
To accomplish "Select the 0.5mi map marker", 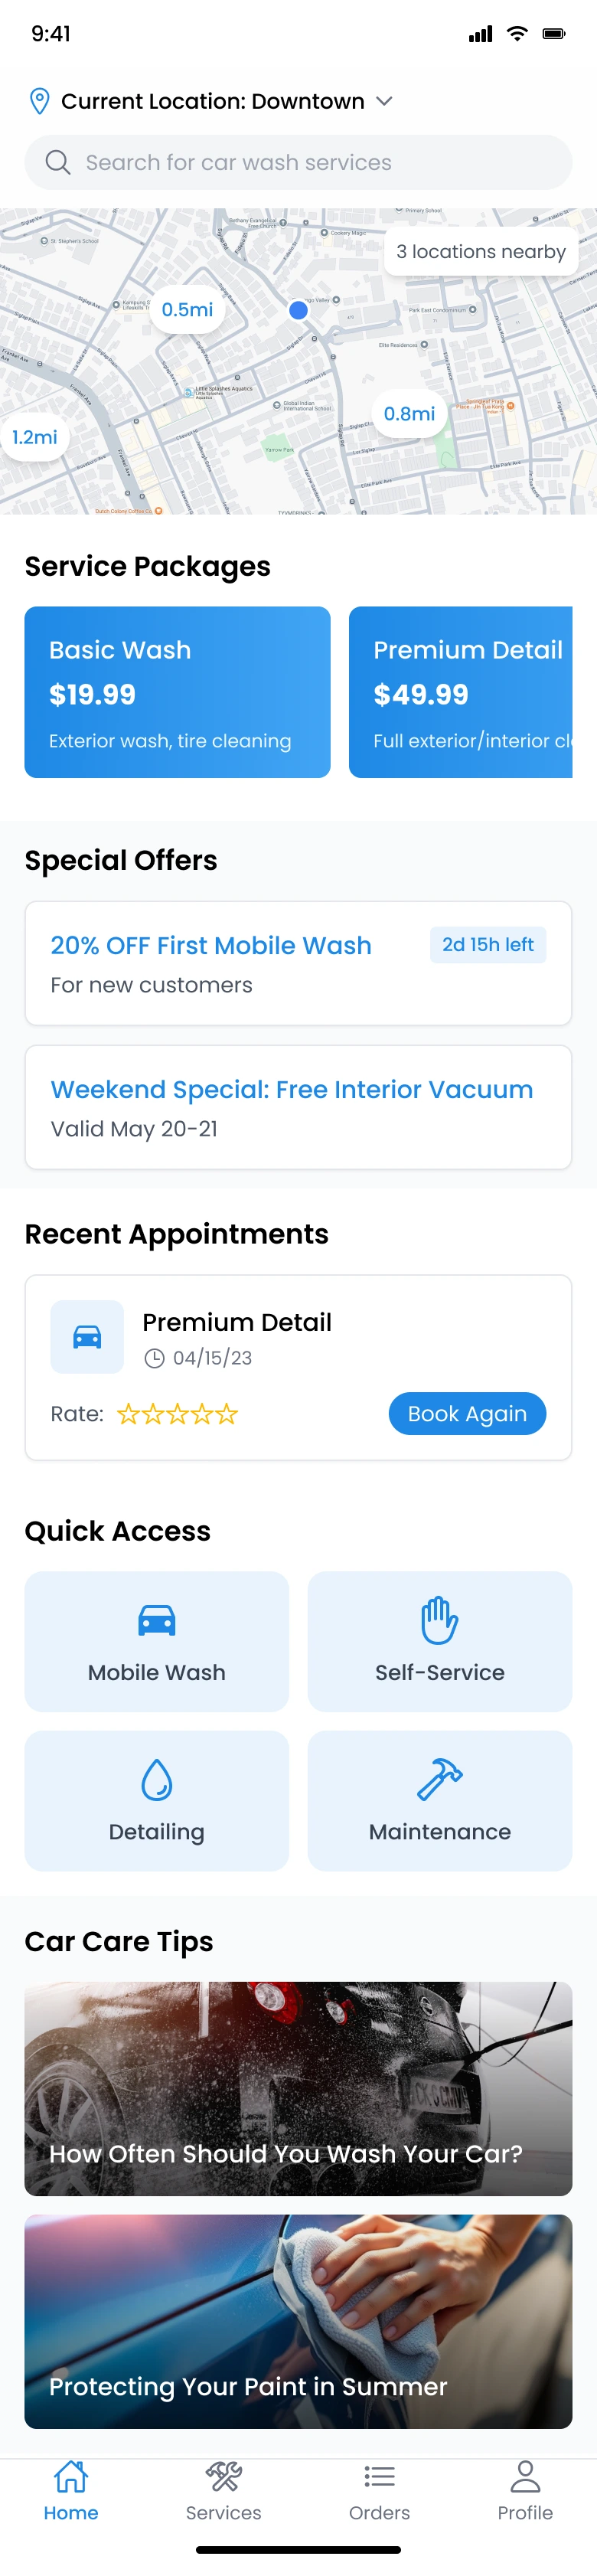I will pyautogui.click(x=187, y=310).
